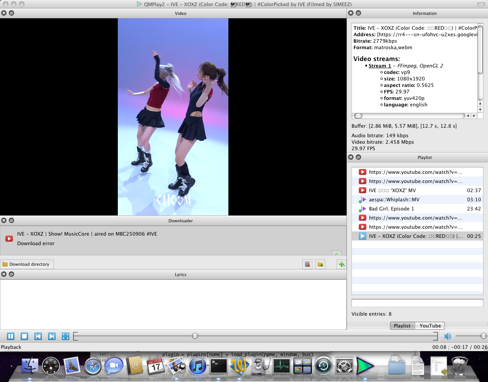488x382 pixels.
Task: Open Safari from the Dock
Action: click(93, 366)
